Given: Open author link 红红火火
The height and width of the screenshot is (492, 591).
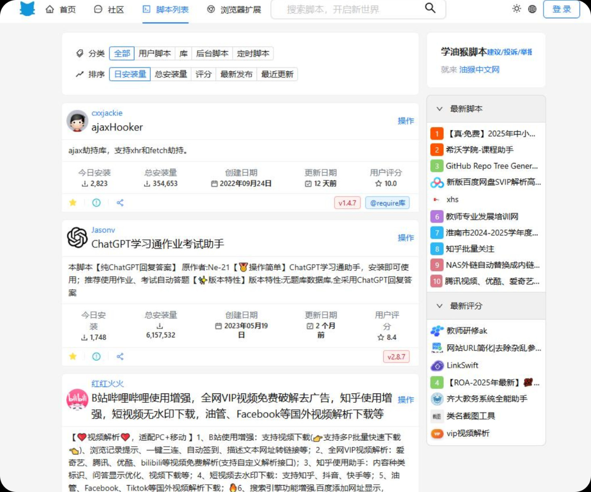Looking at the screenshot, I should tap(107, 384).
